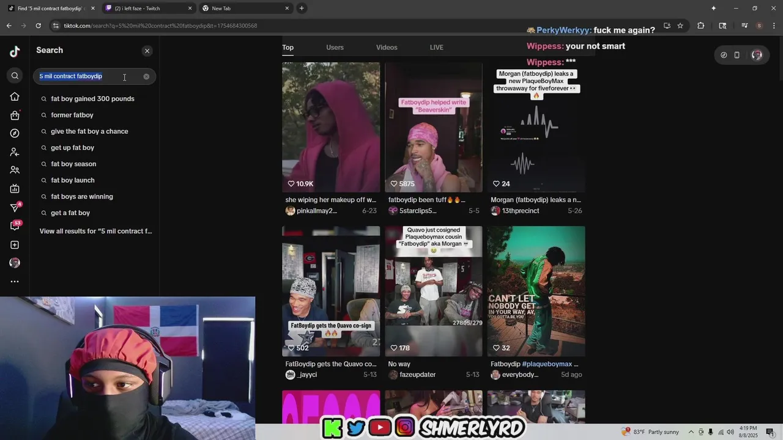This screenshot has width=783, height=440.
Task: Open profile avatar in the TikTok sidebar
Action: pyautogui.click(x=15, y=263)
